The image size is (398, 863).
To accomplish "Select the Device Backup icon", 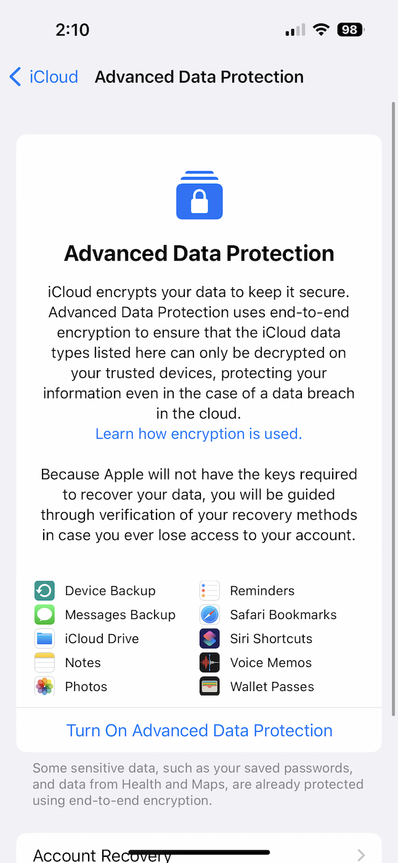I will [44, 590].
